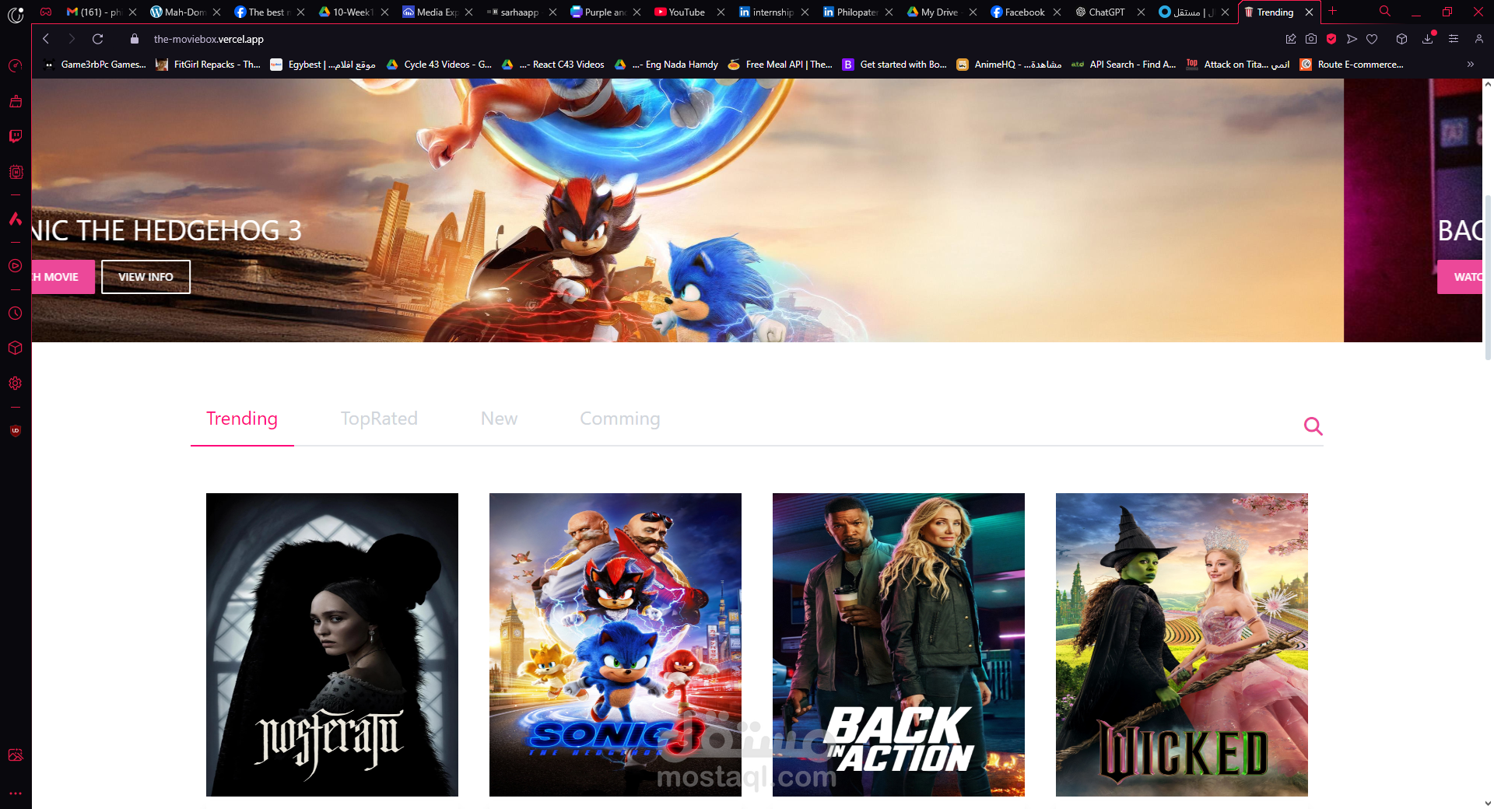Go forward with the browser forward arrow

coord(72,39)
